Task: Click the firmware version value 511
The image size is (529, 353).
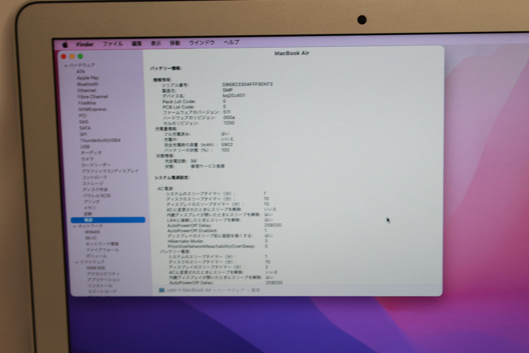Action: pyautogui.click(x=227, y=112)
